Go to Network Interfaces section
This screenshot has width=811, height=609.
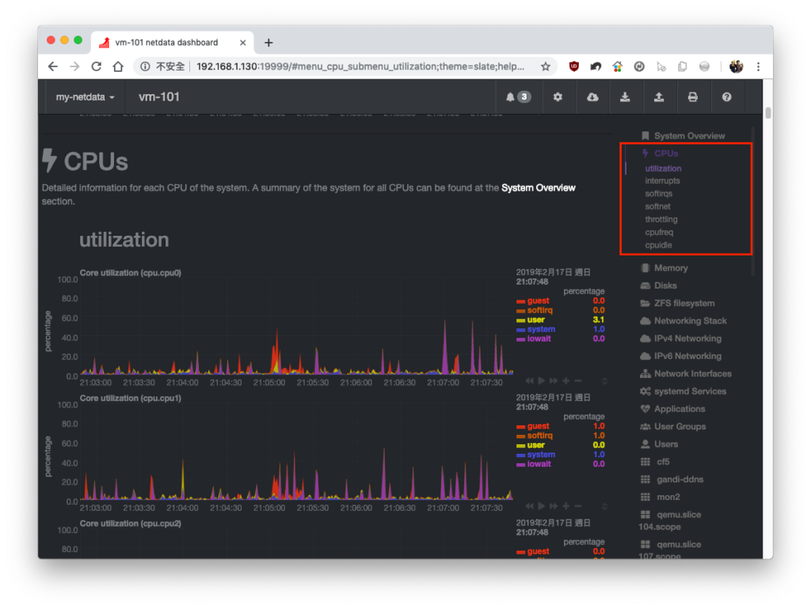692,374
